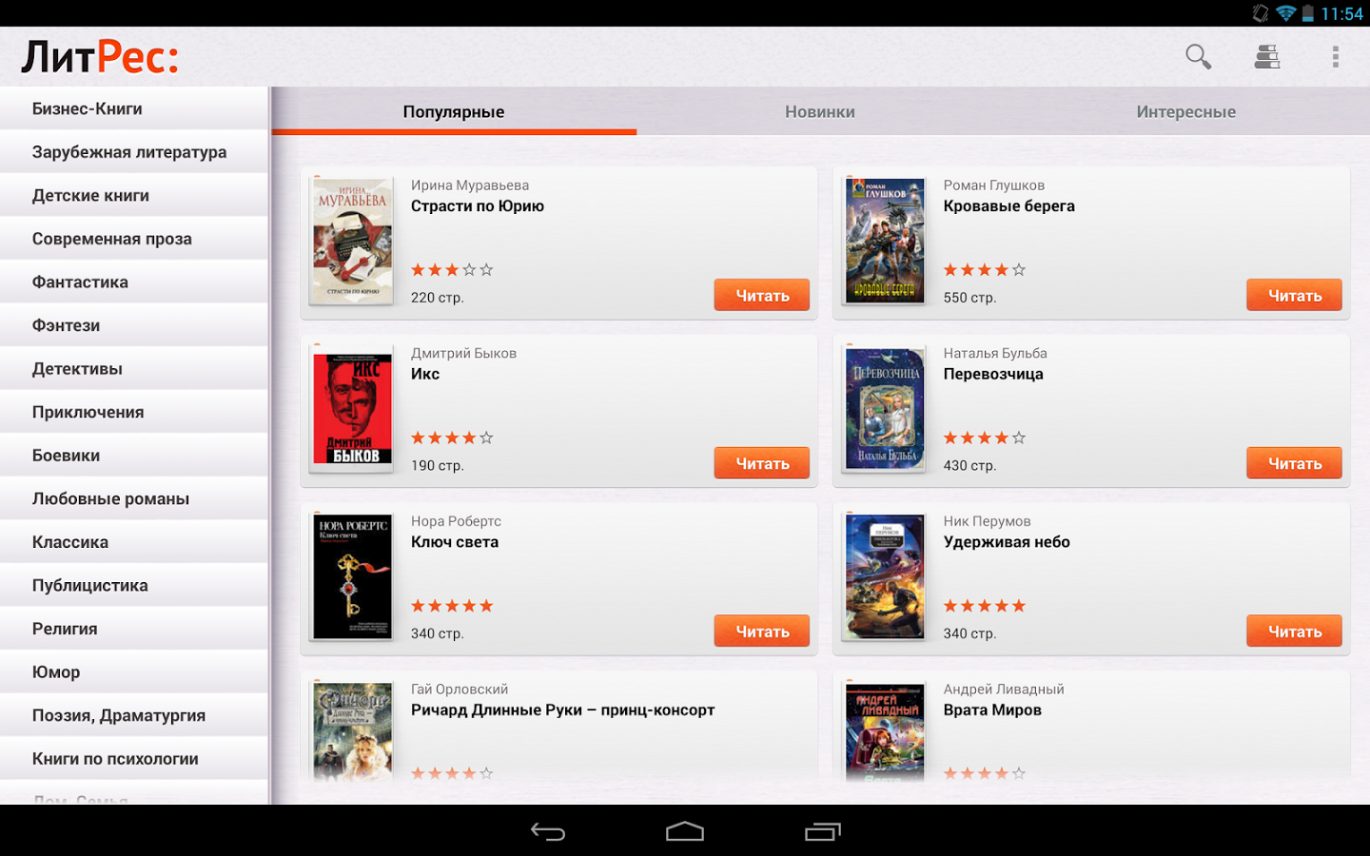Open Икс book cover thumbnail
Screen dimensions: 1370x856
click(x=352, y=409)
